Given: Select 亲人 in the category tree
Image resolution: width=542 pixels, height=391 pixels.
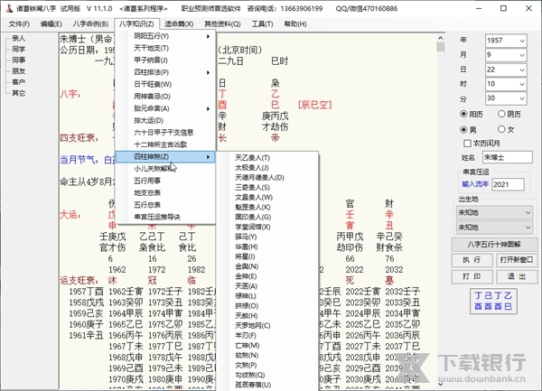Looking at the screenshot, I should (x=18, y=38).
